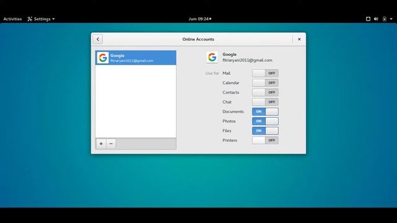397x223 pixels.
Task: Open the Settings app menu in top bar
Action: pyautogui.click(x=41, y=19)
